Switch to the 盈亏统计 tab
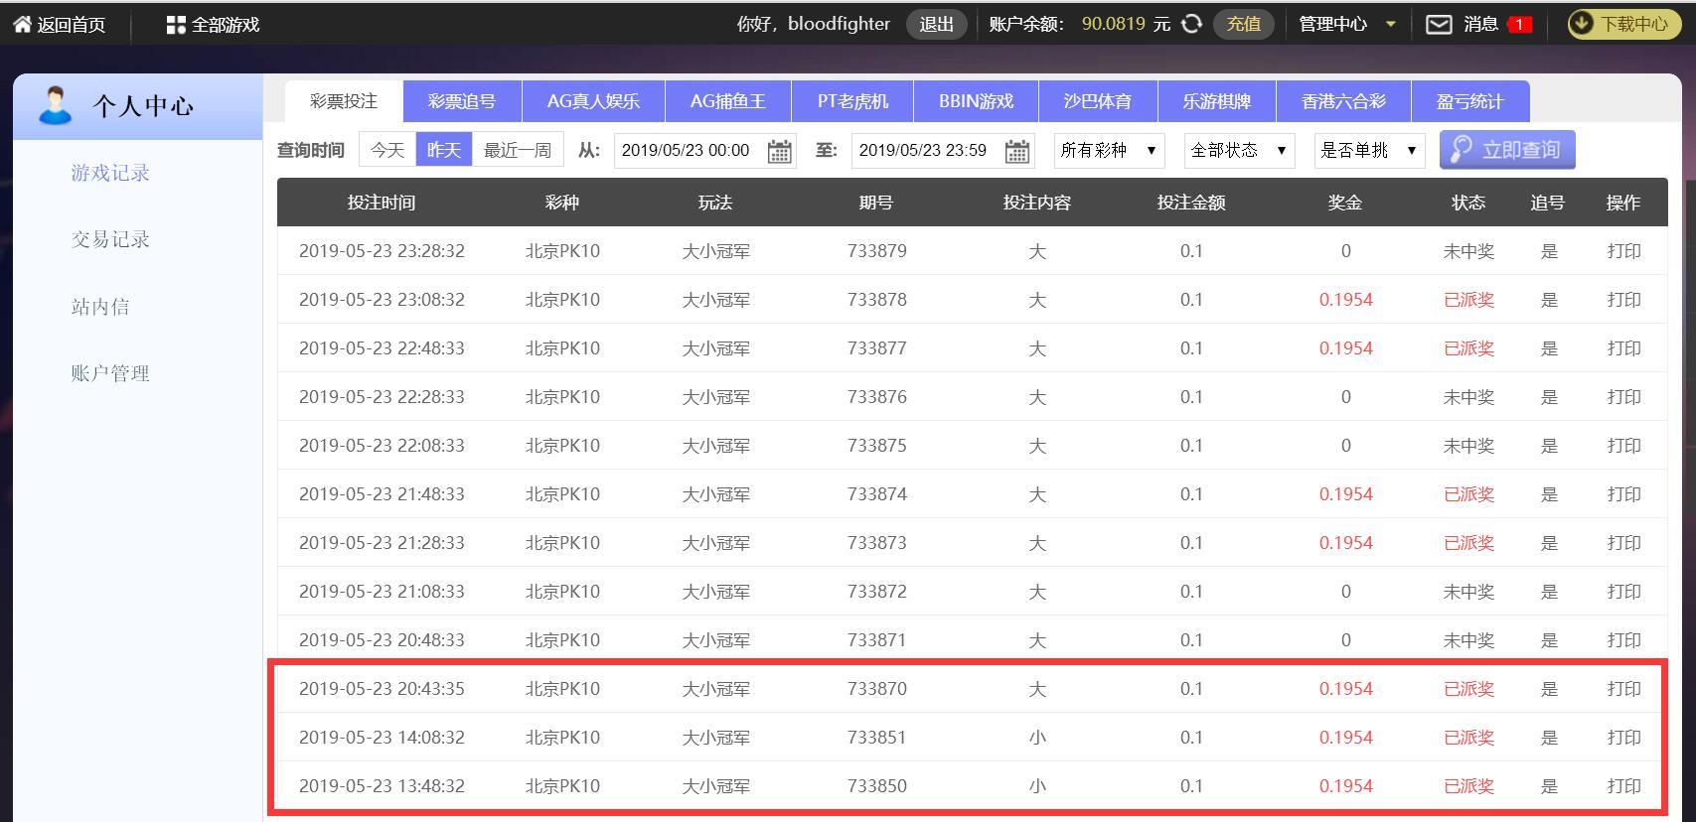Screen dimensions: 1696x822 [x=1470, y=101]
